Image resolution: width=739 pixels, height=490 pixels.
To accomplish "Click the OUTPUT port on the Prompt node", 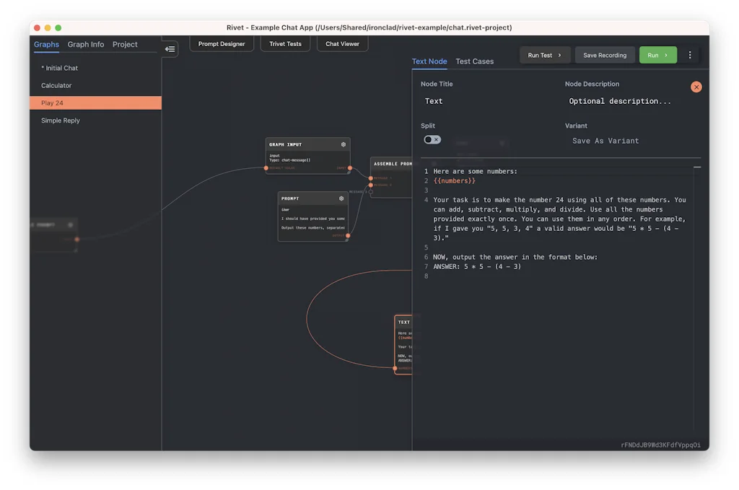I will pyautogui.click(x=348, y=235).
